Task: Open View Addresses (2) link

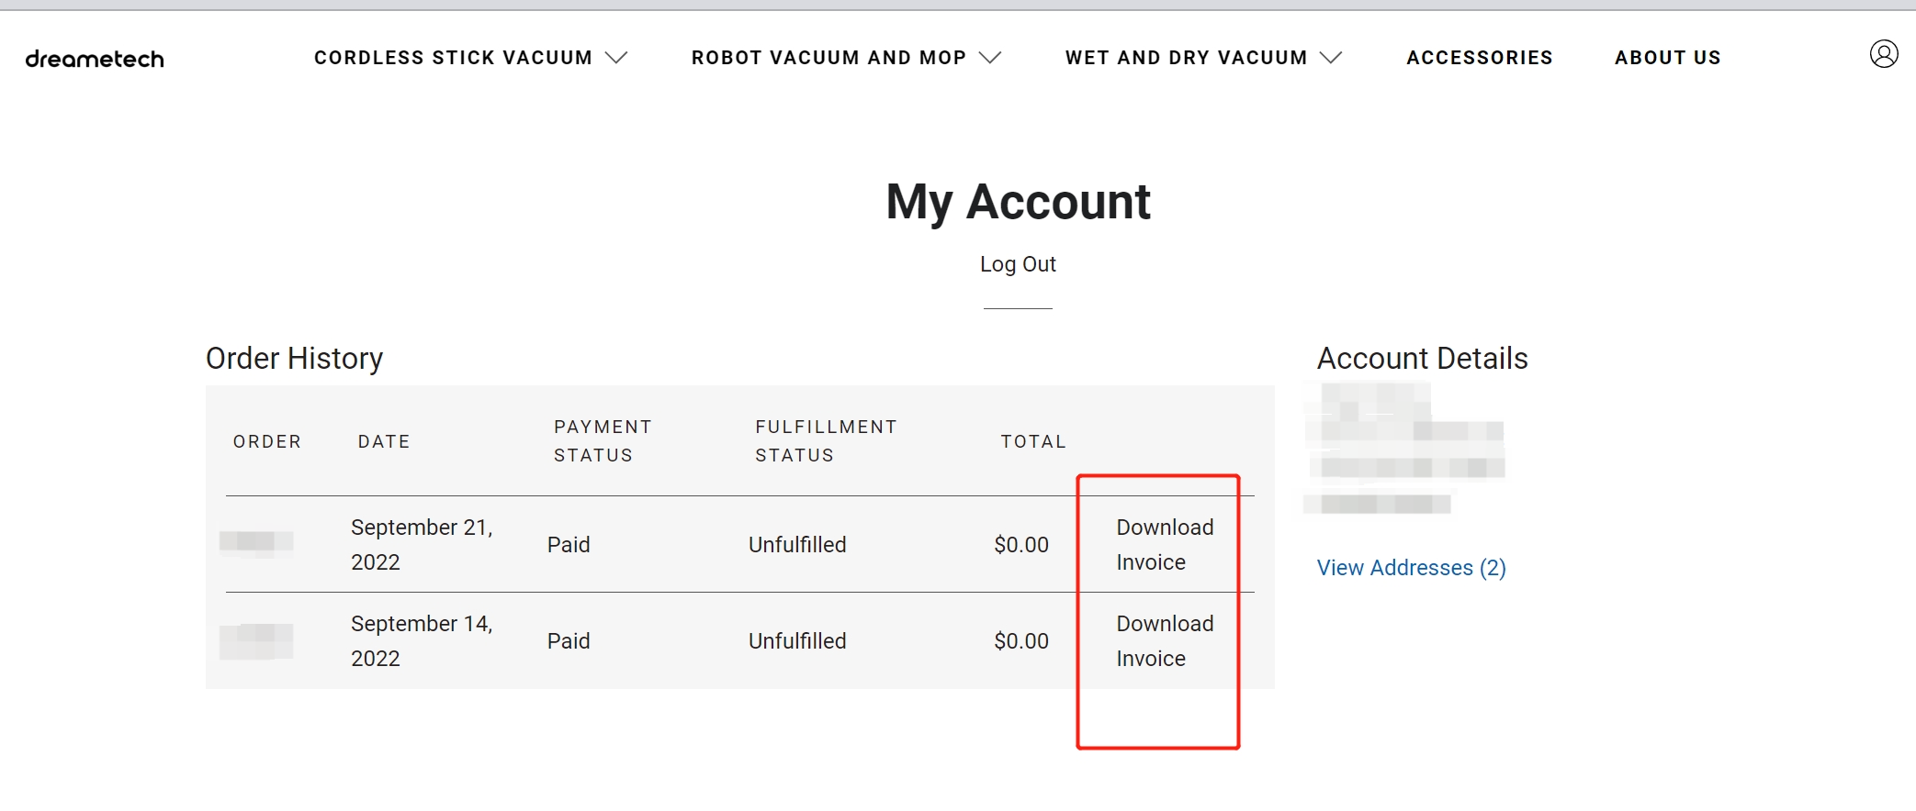Action: pyautogui.click(x=1411, y=568)
